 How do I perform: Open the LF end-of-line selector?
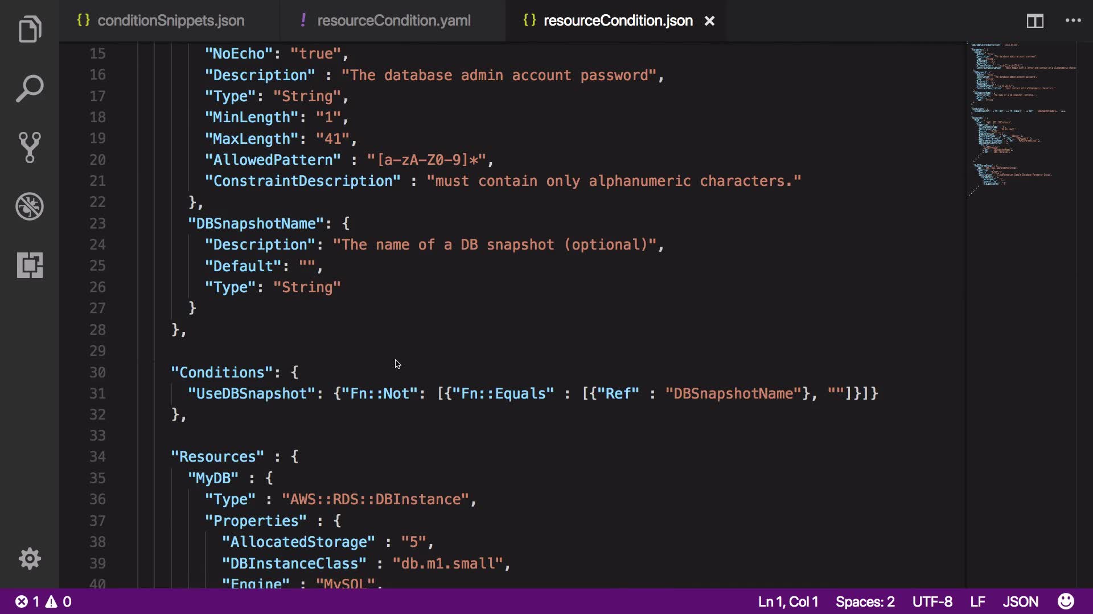point(977,601)
